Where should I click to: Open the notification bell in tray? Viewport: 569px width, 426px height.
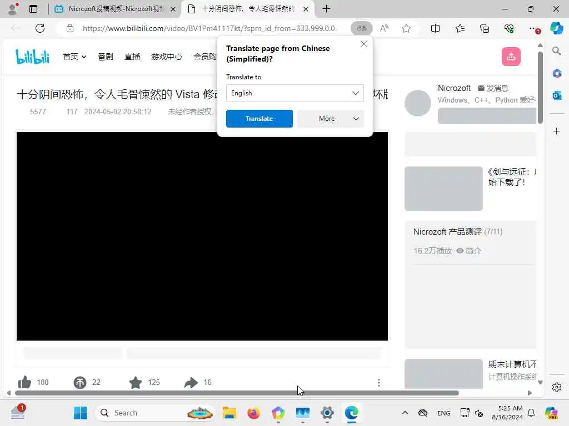pos(531,413)
